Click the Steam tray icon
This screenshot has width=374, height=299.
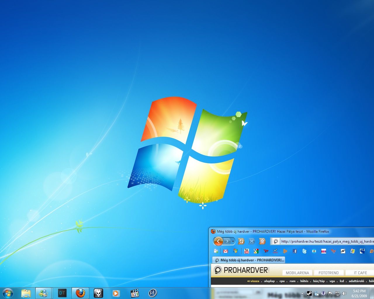click(x=309, y=293)
